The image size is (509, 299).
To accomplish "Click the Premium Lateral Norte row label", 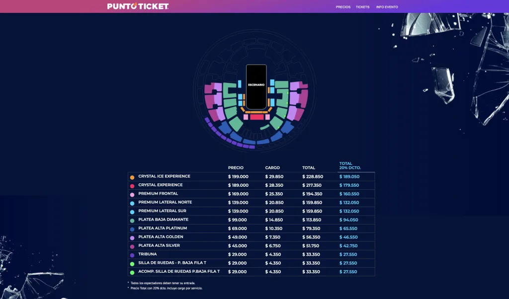I will coord(165,202).
